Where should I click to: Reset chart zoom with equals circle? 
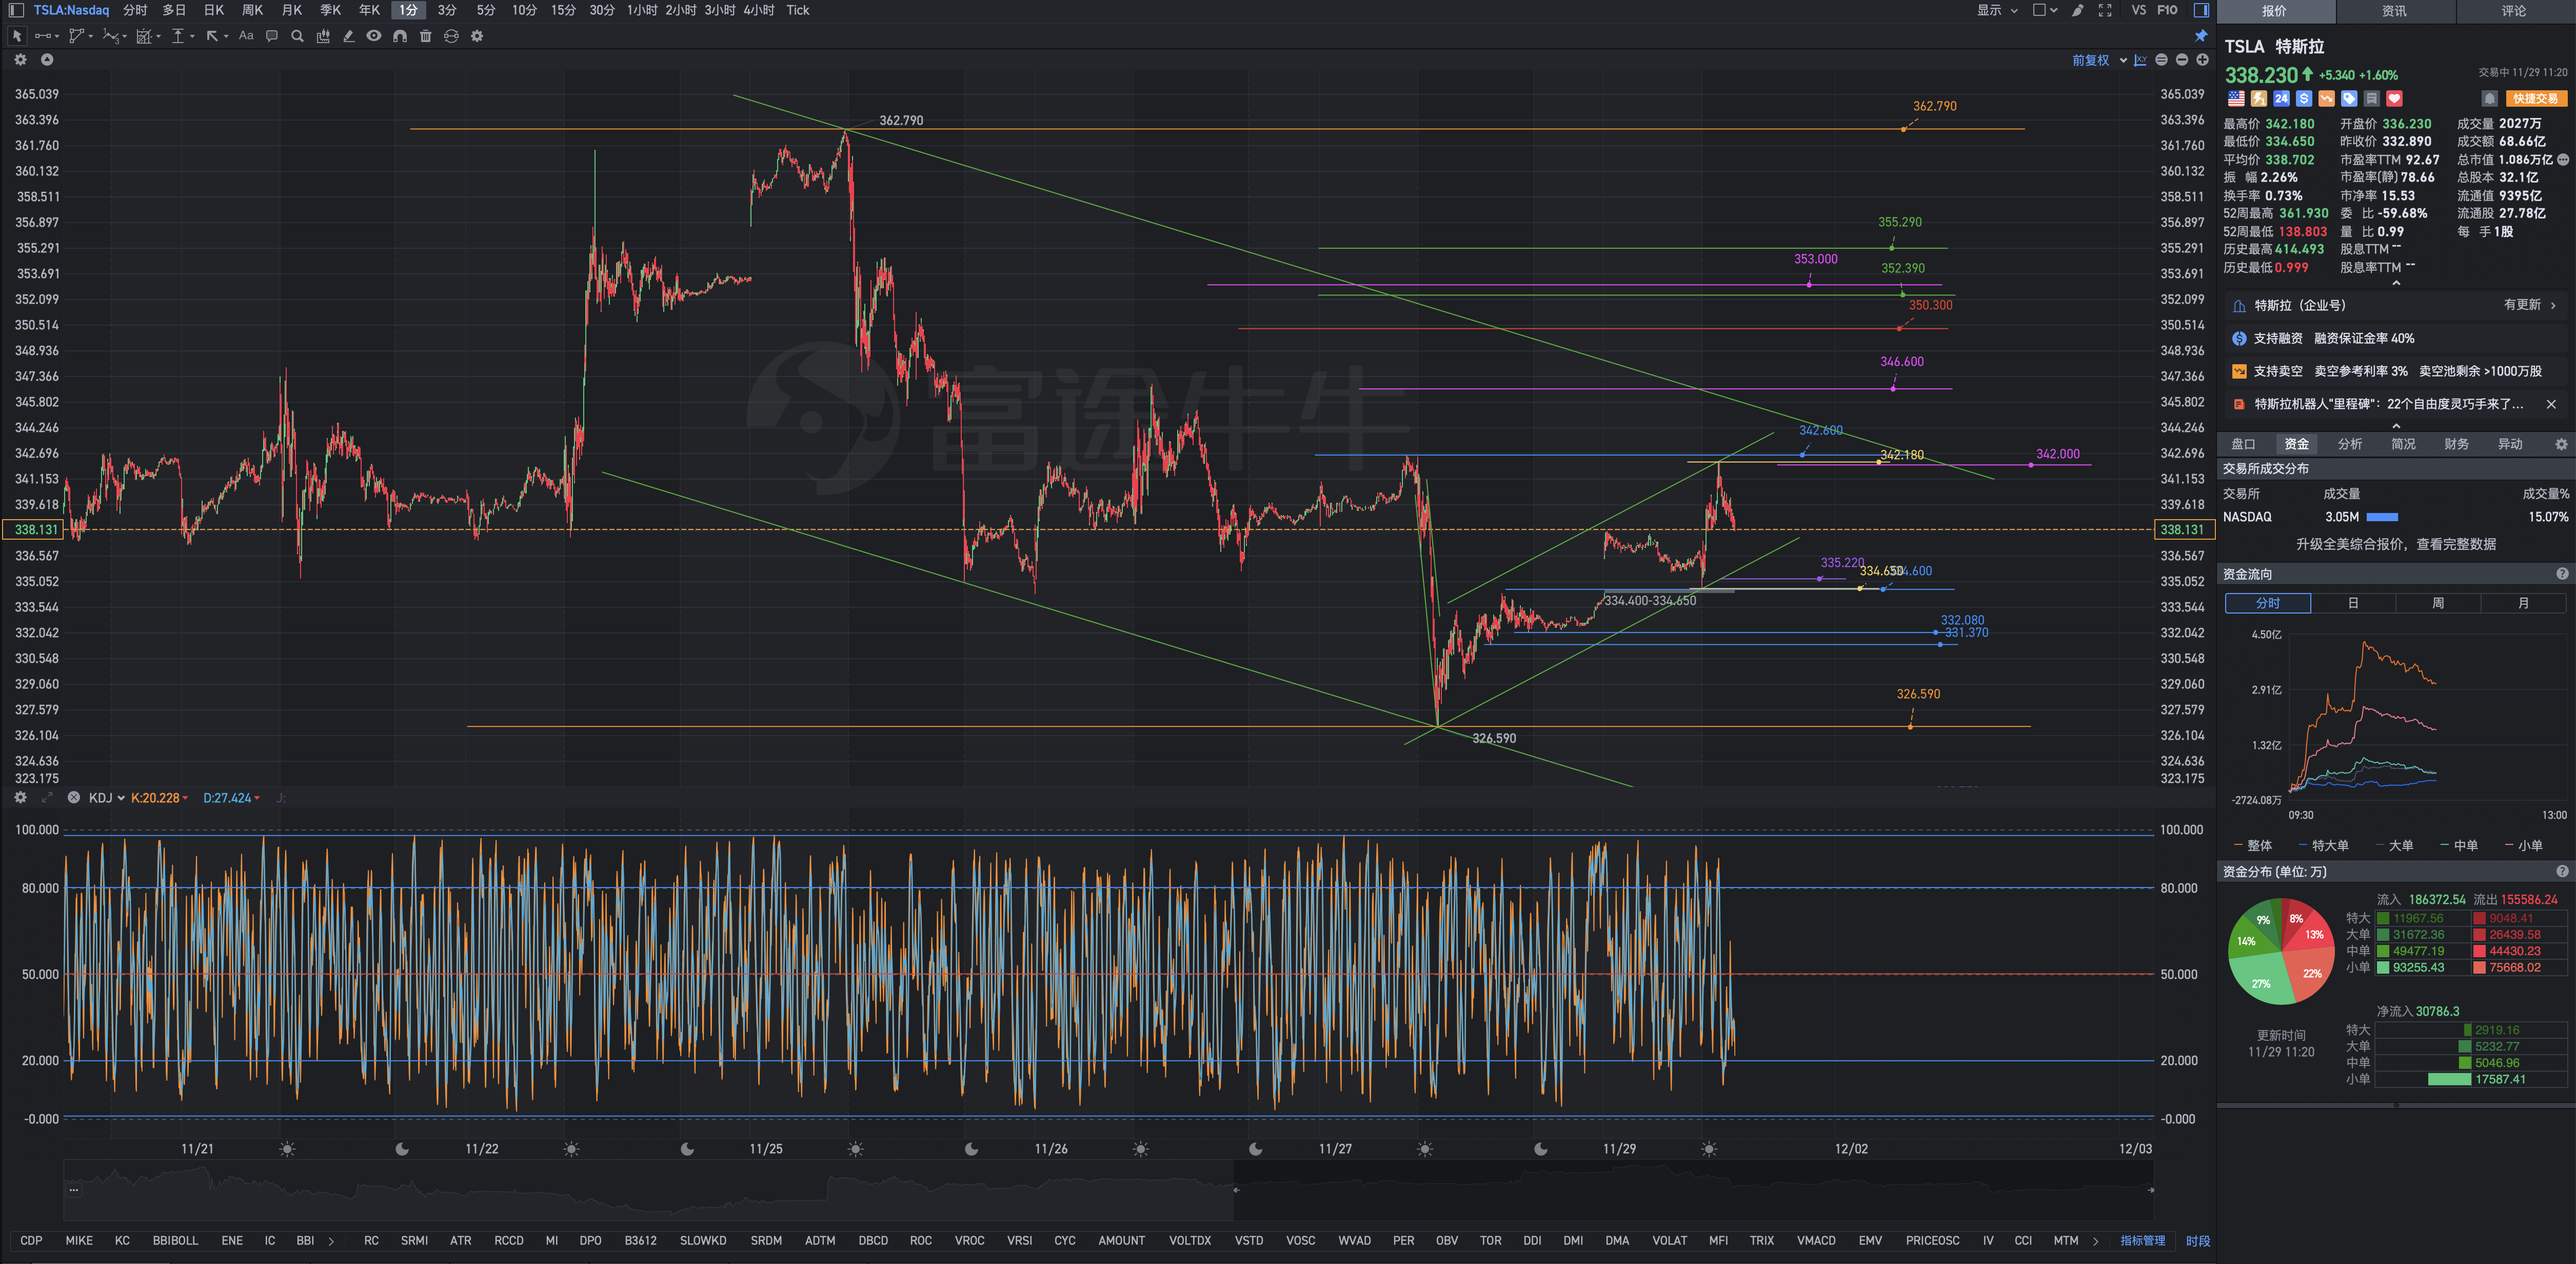point(2161,60)
